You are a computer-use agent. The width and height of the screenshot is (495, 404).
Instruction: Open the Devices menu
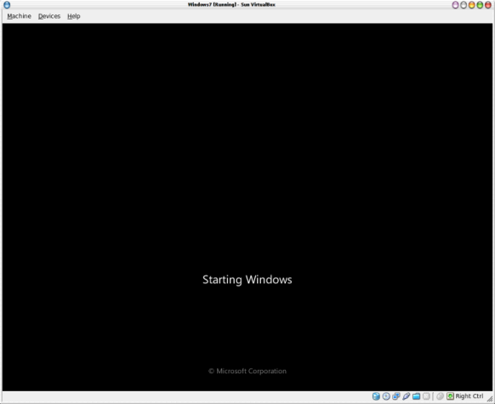(x=49, y=16)
